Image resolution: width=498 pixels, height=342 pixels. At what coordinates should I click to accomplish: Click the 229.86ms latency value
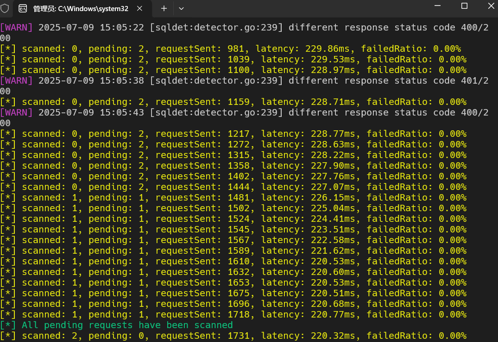327,49
